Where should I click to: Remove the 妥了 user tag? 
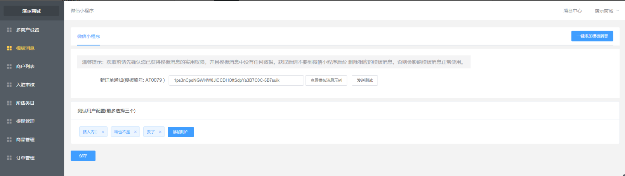coord(160,132)
